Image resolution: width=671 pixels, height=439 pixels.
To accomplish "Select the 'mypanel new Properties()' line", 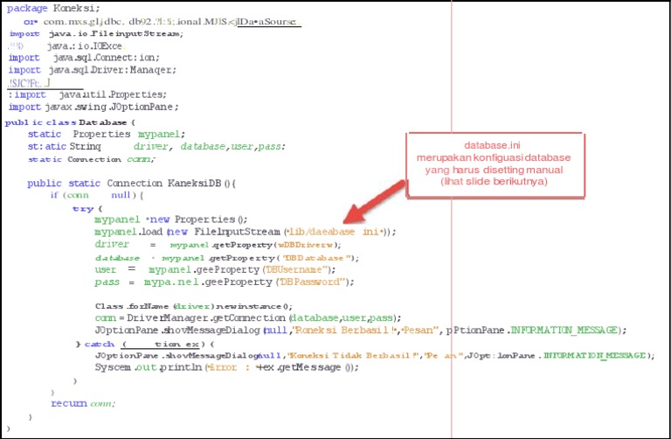I will pyautogui.click(x=171, y=219).
